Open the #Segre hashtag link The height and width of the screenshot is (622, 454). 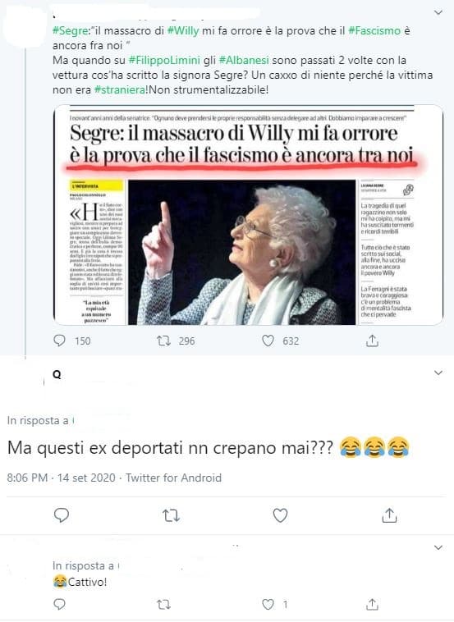[70, 30]
